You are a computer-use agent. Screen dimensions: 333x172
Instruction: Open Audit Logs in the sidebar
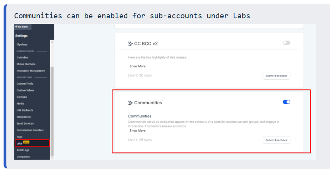pyautogui.click(x=23, y=150)
